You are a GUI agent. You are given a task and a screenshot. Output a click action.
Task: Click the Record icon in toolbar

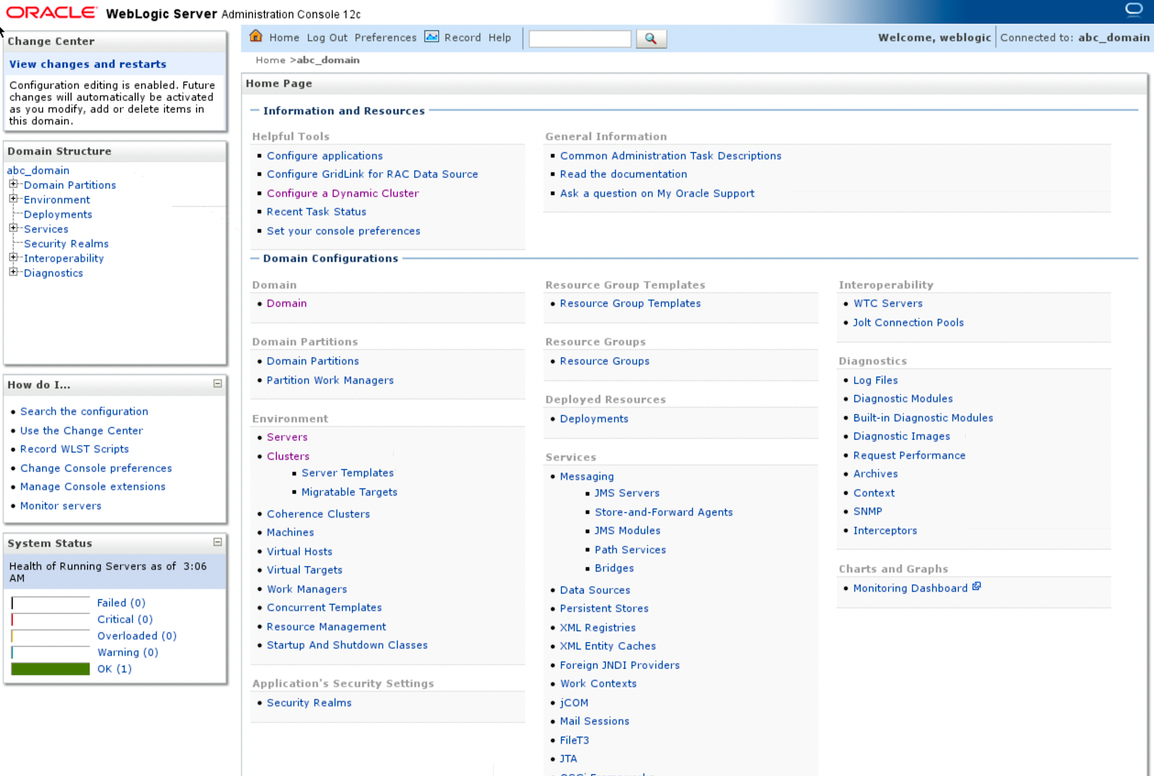pyautogui.click(x=432, y=37)
